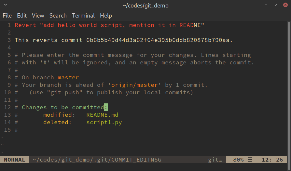
Task: Open the Terminal menu
Action: coord(83,16)
